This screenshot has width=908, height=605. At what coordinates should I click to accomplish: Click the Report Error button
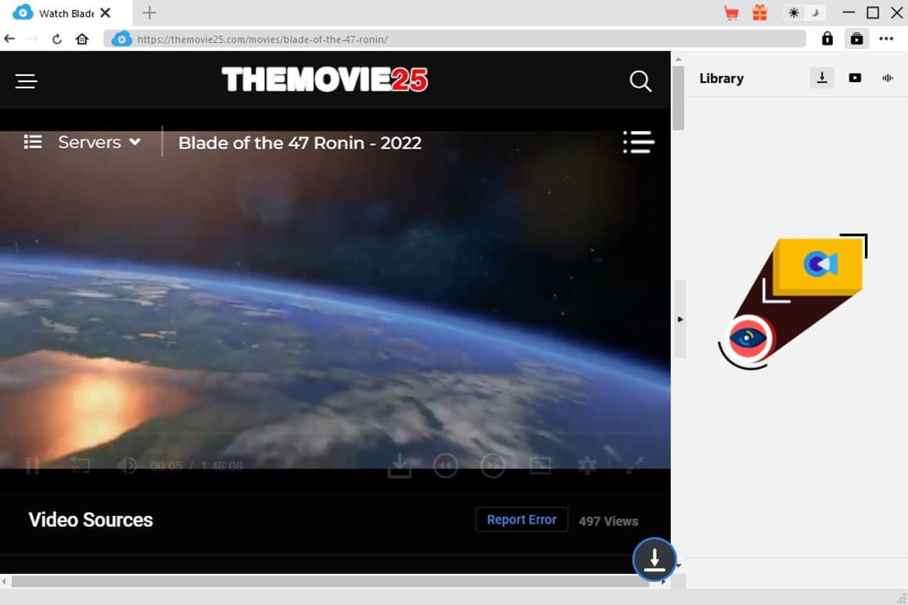[522, 520]
